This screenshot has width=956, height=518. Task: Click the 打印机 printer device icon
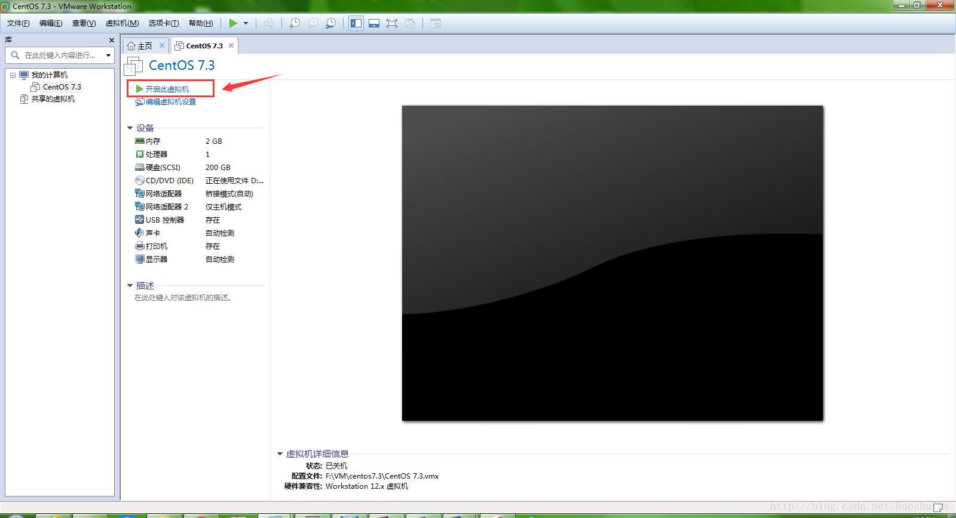(x=140, y=246)
